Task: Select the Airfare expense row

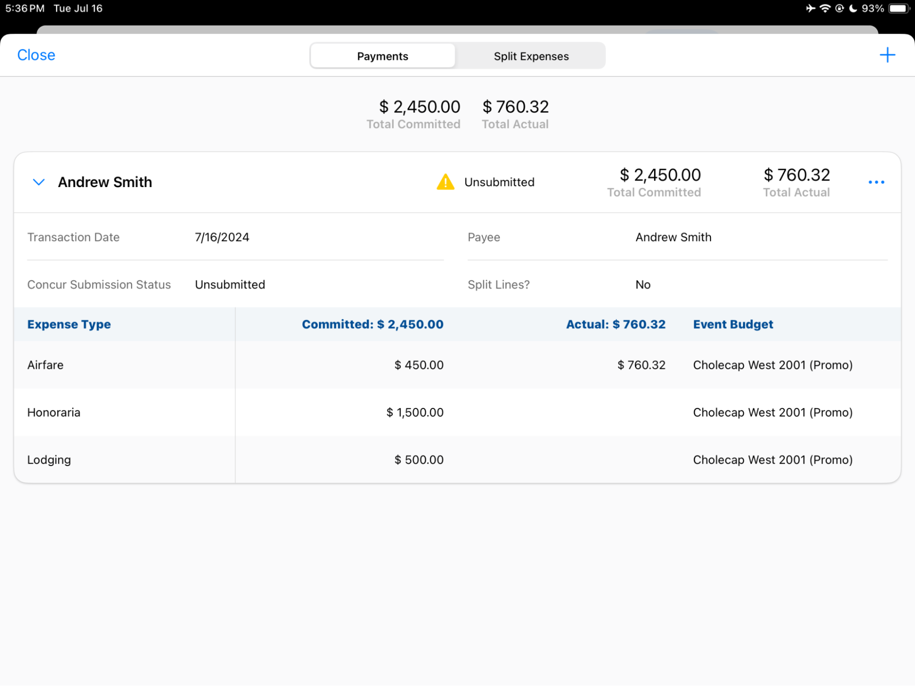Action: [x=45, y=365]
